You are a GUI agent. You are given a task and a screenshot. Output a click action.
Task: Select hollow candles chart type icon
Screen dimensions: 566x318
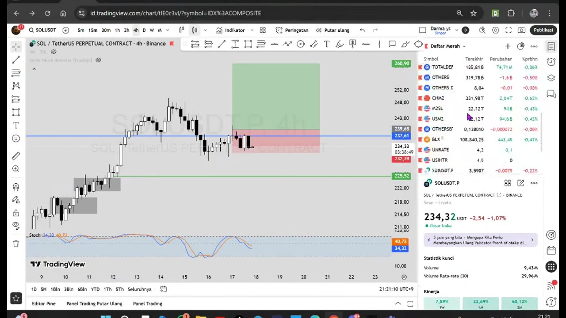point(195,30)
